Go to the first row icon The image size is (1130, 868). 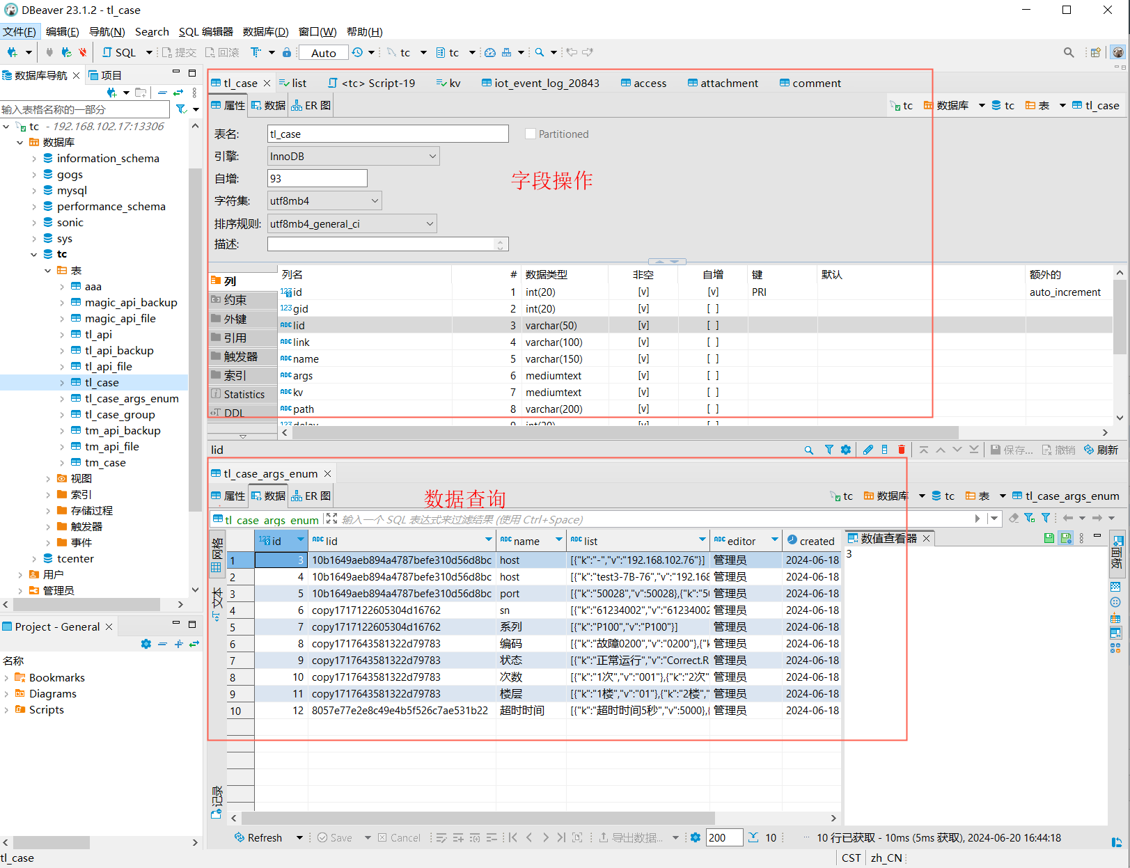513,837
